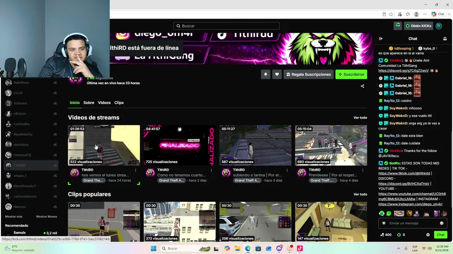
Task: Click the system tray volume icon
Action: click(430, 248)
